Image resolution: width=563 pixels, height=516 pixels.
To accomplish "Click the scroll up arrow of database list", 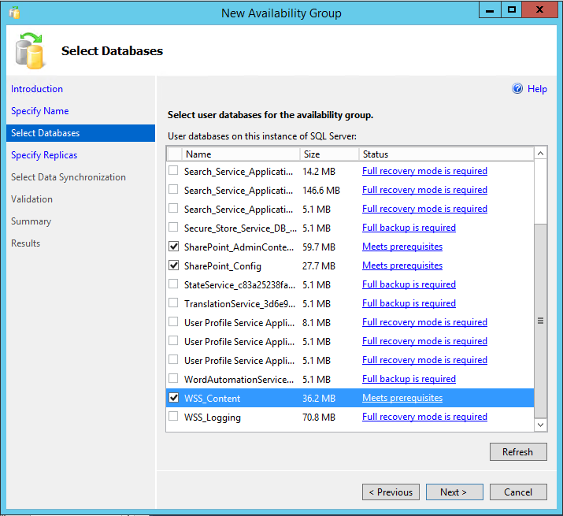I will [x=540, y=154].
